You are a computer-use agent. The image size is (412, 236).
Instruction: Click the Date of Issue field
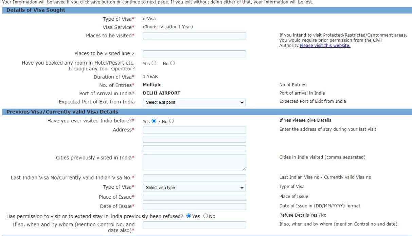pos(194,206)
